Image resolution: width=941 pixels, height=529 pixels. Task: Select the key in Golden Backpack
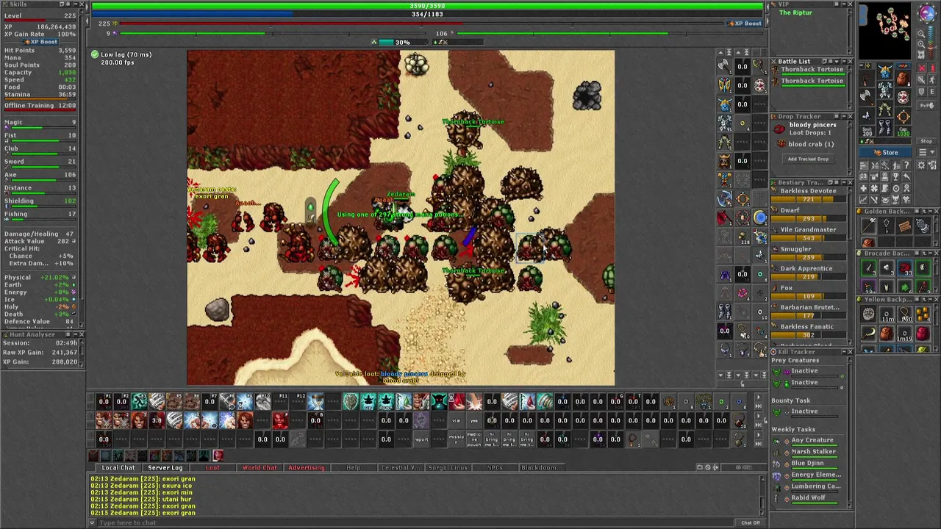click(x=886, y=226)
